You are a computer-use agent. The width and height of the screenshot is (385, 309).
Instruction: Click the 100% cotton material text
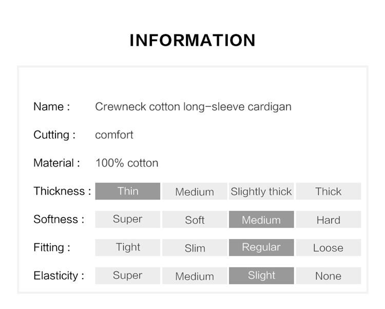[127, 163]
